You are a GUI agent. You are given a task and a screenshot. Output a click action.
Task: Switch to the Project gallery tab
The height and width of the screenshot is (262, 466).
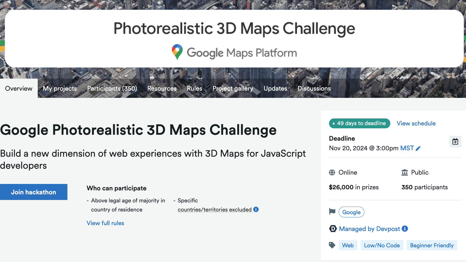pyautogui.click(x=233, y=88)
